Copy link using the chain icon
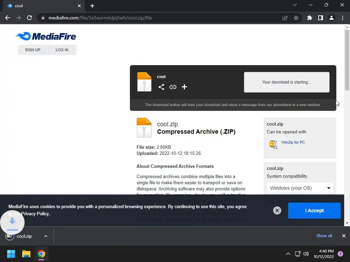 173,87
